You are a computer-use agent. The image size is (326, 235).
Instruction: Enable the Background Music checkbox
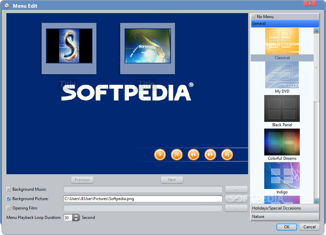[x=8, y=189]
